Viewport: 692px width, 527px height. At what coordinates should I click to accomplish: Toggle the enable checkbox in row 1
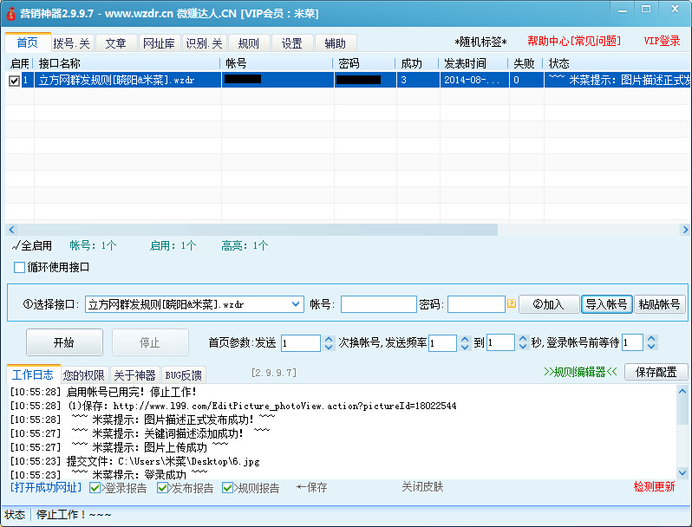click(14, 81)
